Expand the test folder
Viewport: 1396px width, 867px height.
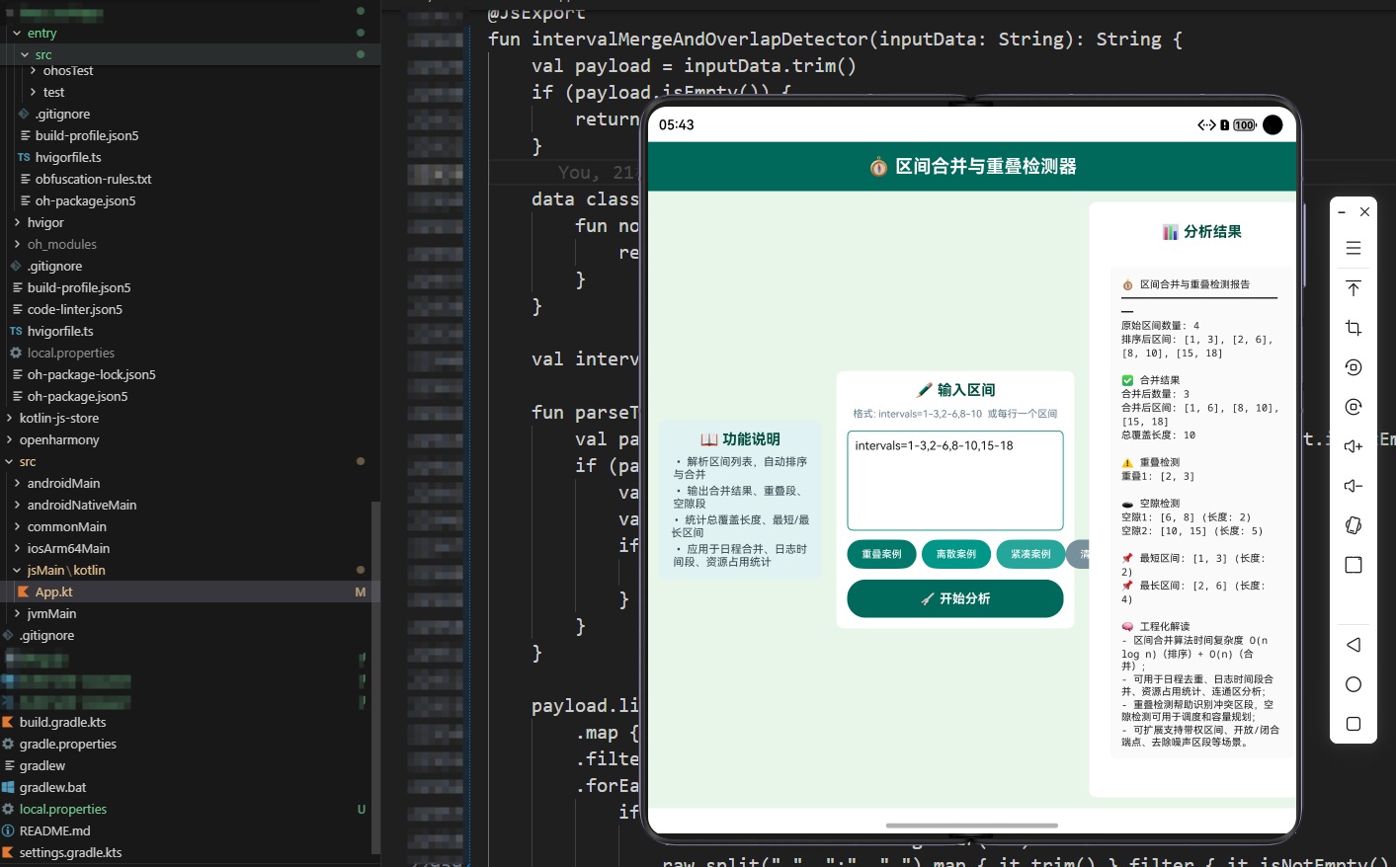(33, 92)
